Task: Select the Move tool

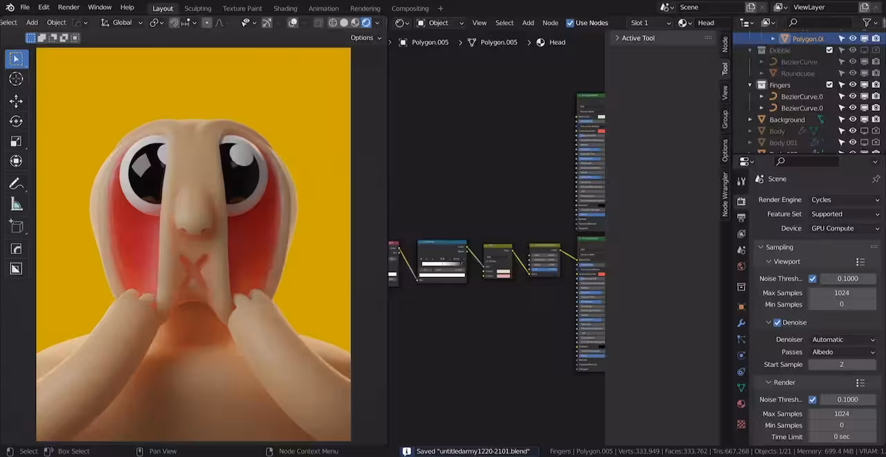Action: click(x=17, y=101)
